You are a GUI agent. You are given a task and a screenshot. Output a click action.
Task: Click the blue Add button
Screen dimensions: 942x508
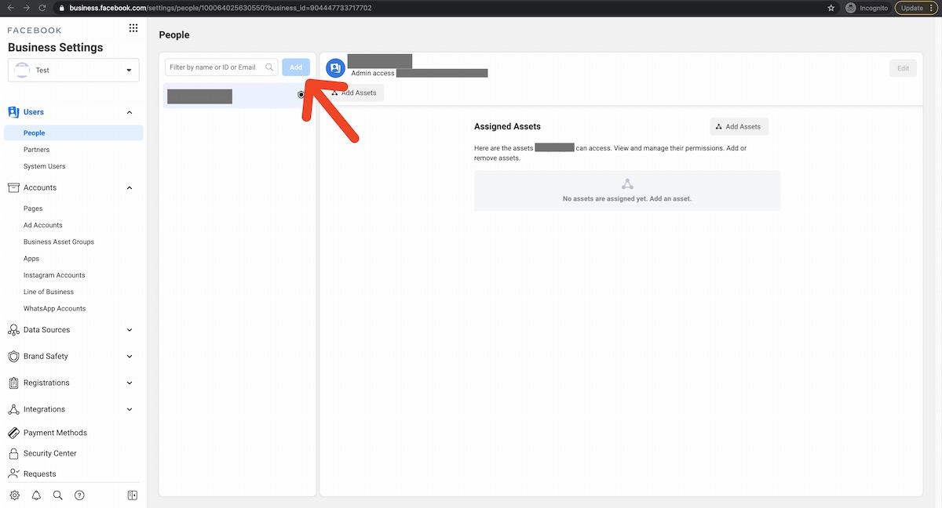[x=296, y=67]
